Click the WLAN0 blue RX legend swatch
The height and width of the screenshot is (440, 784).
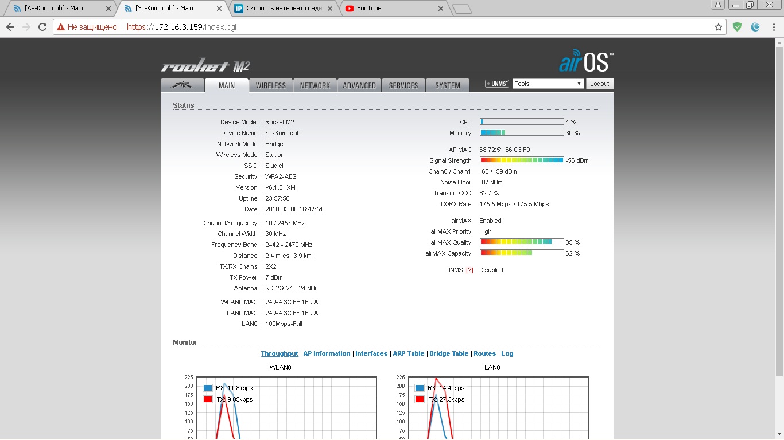(x=208, y=388)
